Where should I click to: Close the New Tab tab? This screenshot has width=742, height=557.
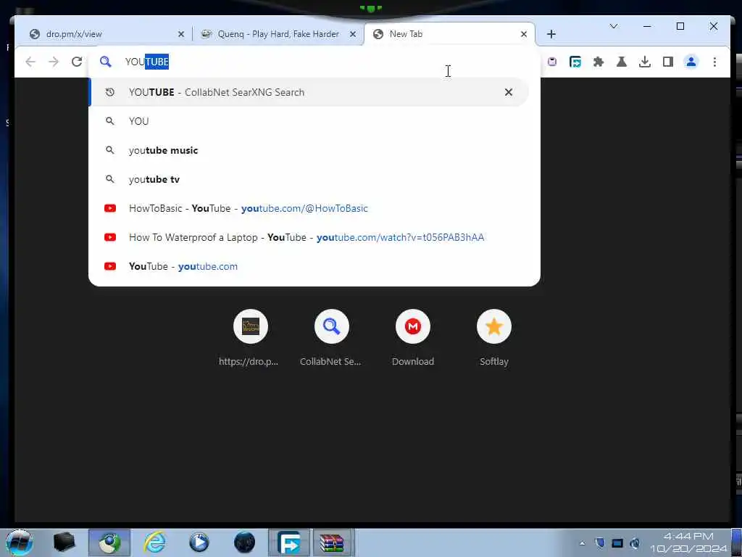[523, 34]
